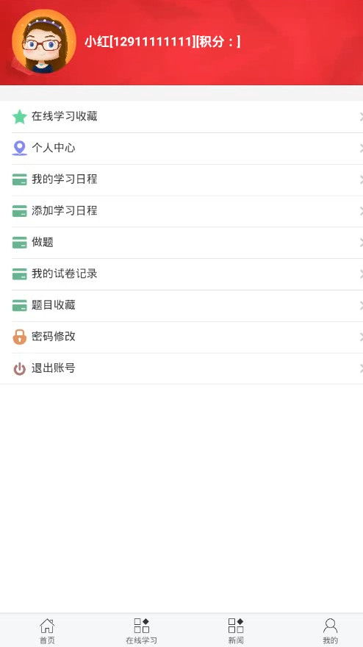
Task: Tap the grid icon above 新闻
Action: click(236, 626)
